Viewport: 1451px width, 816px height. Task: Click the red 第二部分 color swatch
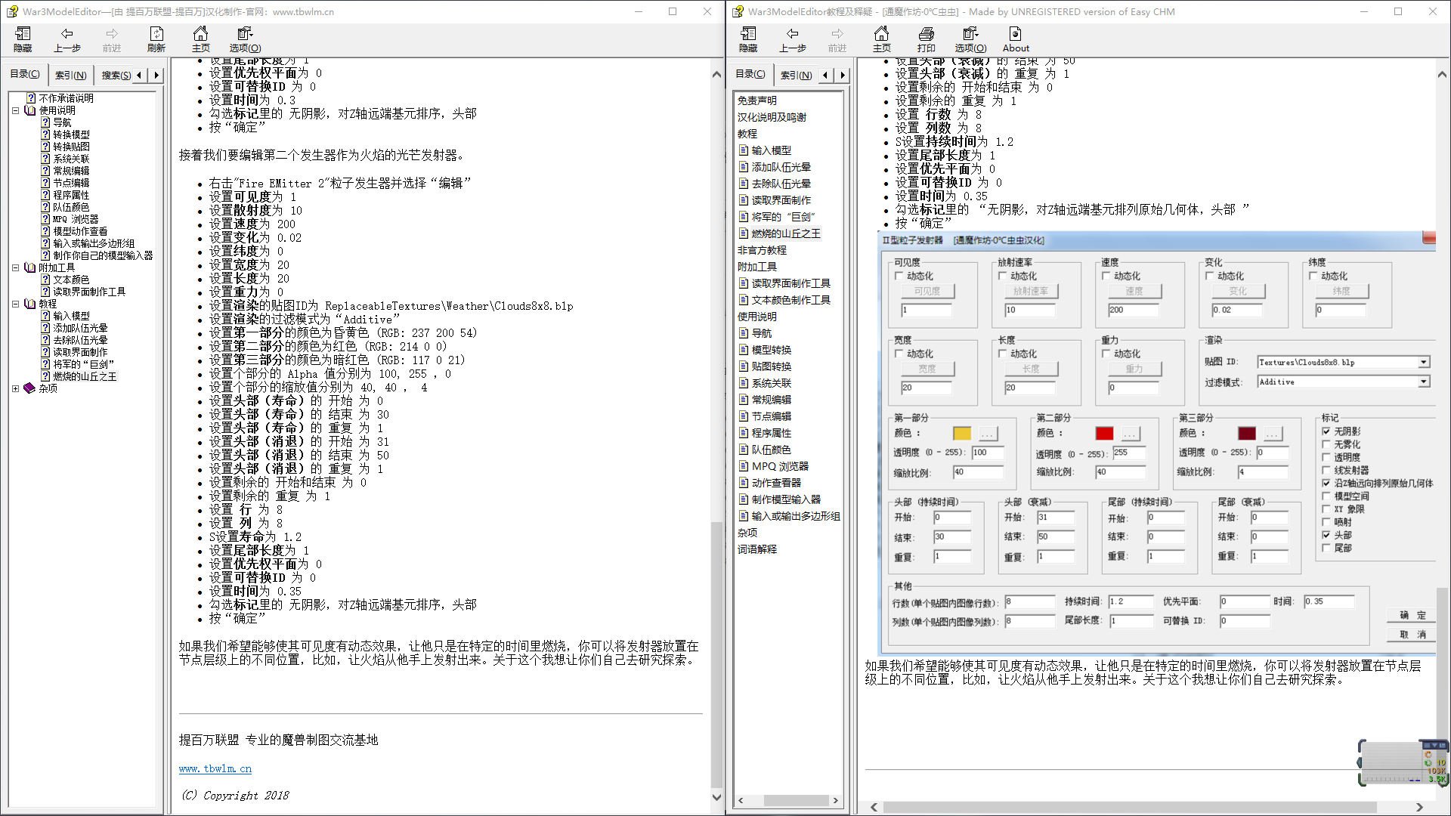[x=1104, y=433]
